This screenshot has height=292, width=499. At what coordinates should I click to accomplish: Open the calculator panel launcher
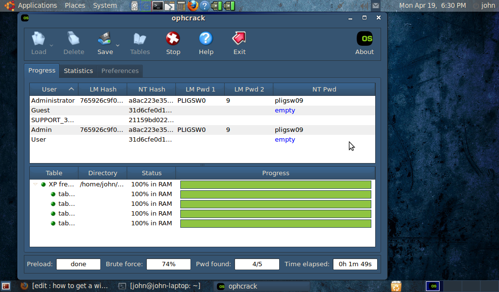click(181, 6)
